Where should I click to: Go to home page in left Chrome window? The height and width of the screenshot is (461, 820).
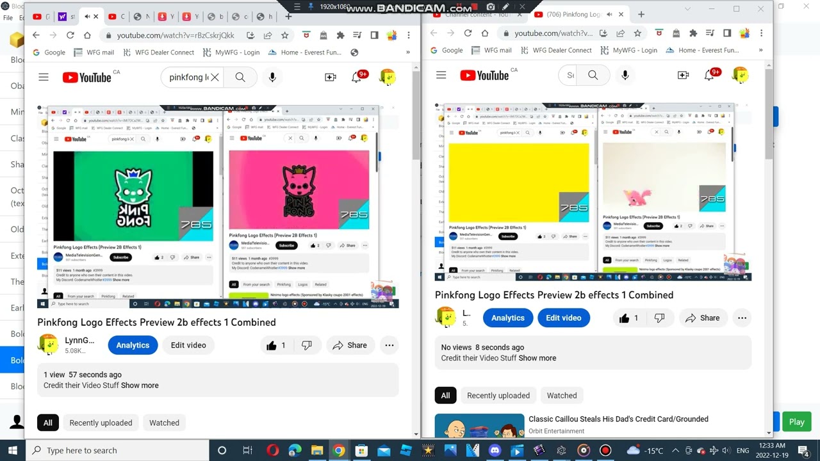tap(87, 35)
